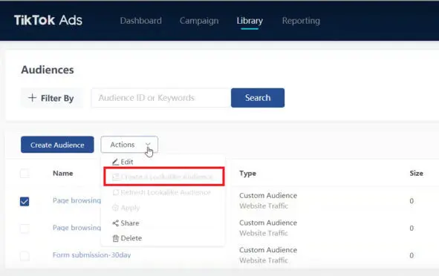Go to the Dashboard tab
This screenshot has height=276, width=439.
(141, 21)
